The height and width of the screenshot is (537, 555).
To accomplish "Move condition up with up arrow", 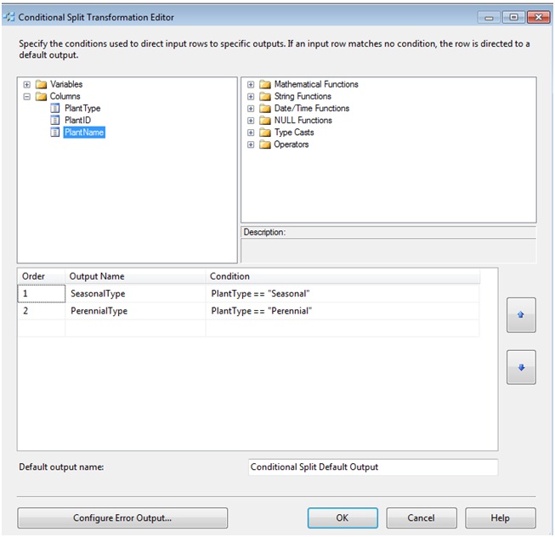I will pyautogui.click(x=521, y=315).
